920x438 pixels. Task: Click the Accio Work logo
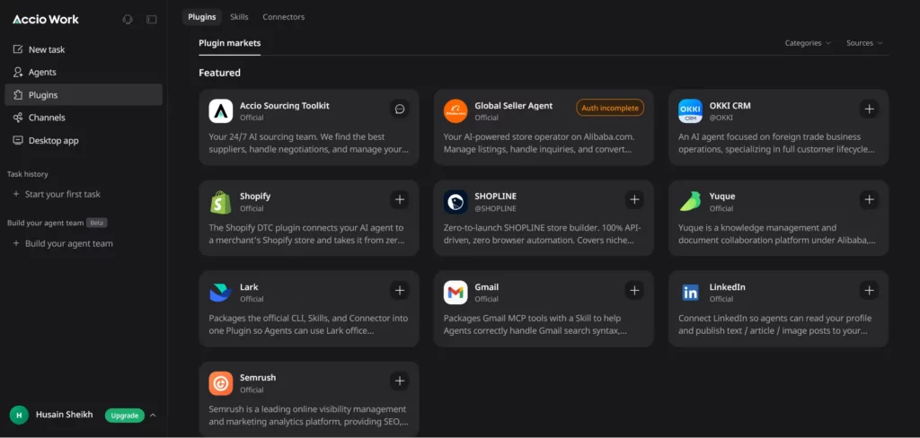pyautogui.click(x=46, y=20)
